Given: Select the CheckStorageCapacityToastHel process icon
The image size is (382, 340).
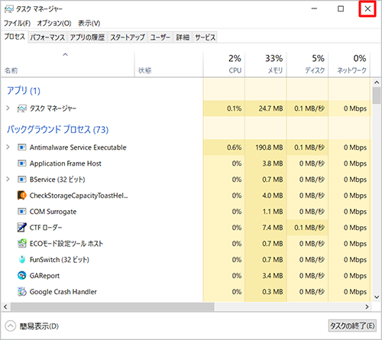Looking at the screenshot, I should (x=22, y=196).
